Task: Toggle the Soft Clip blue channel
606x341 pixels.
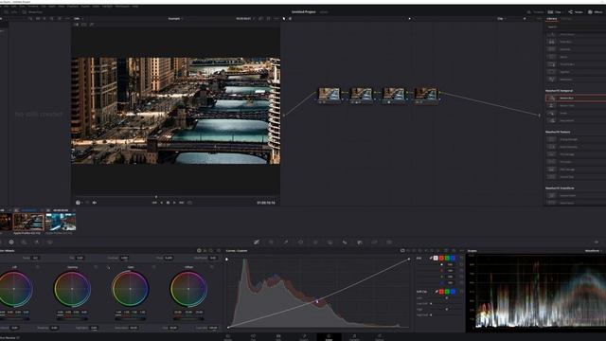Action: click(x=453, y=292)
